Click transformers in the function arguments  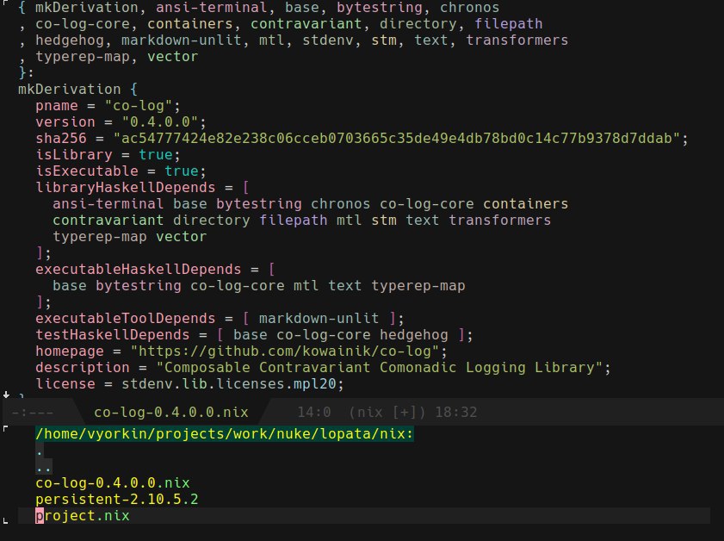pyautogui.click(x=517, y=40)
